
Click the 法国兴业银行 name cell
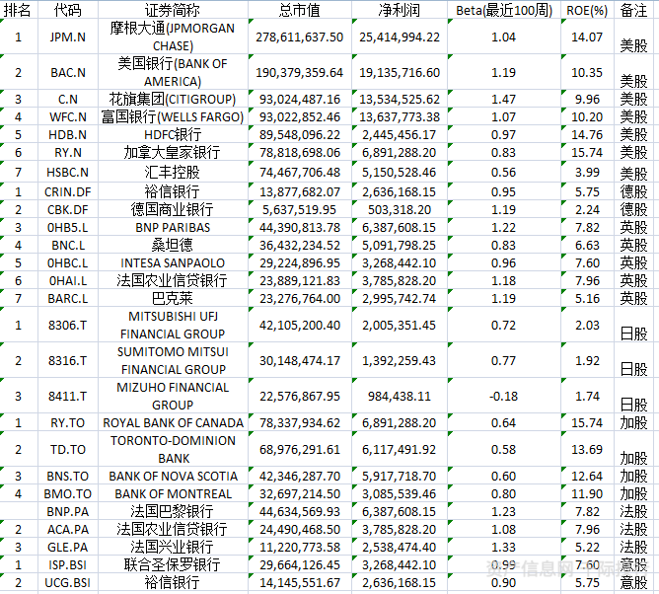[x=173, y=547]
